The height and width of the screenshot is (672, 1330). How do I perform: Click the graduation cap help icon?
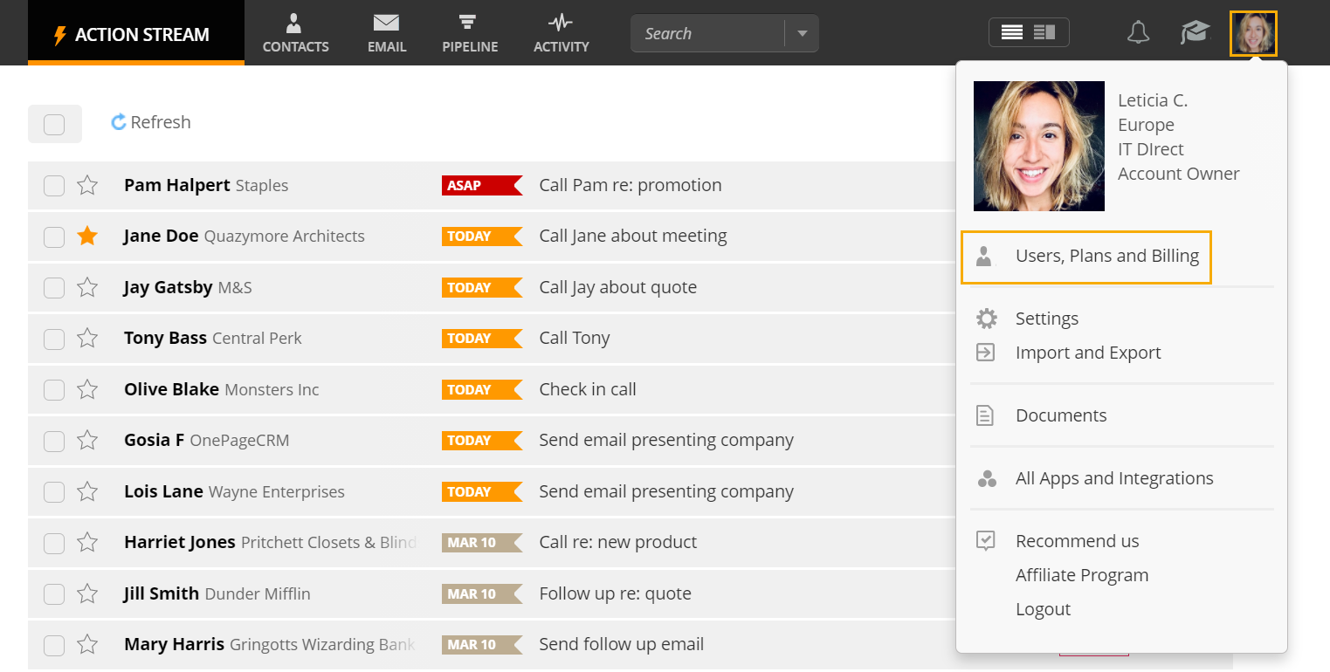[1196, 33]
